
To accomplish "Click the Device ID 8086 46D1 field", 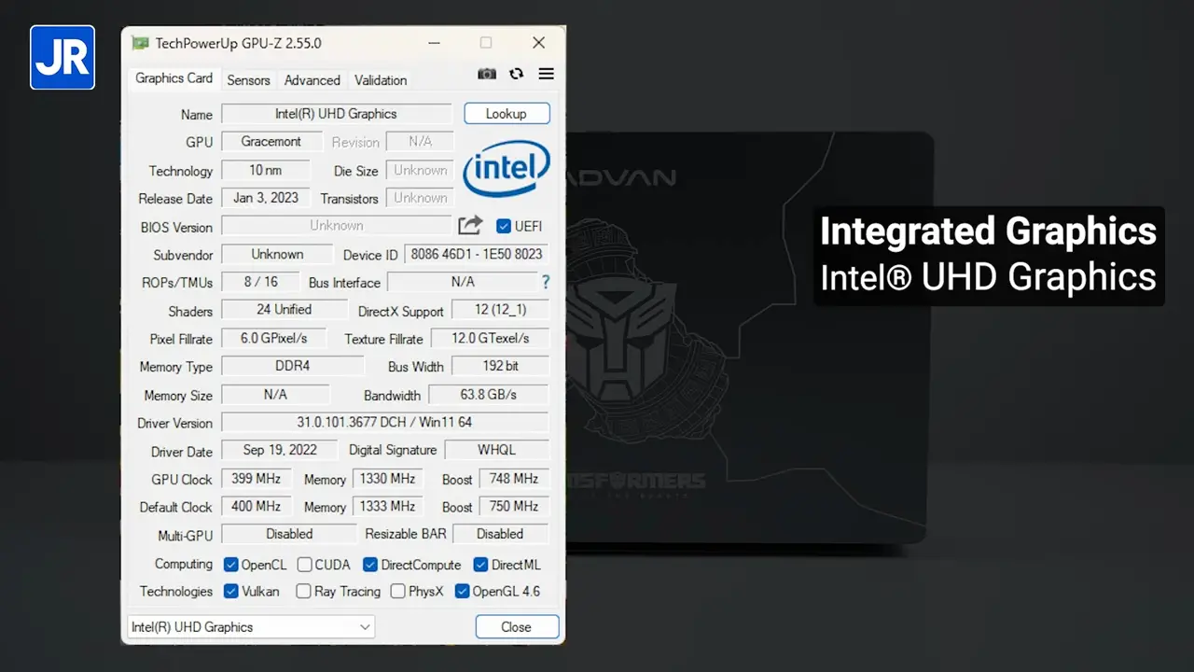I will [x=476, y=254].
